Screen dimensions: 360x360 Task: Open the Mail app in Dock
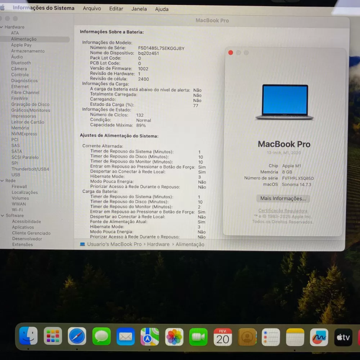126,337
